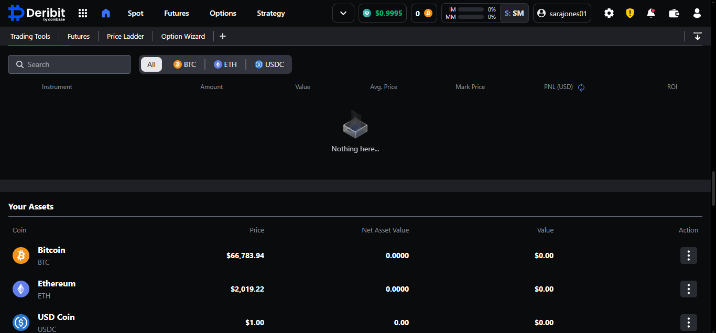Select the Option Wizard tab
Viewport: 716px width, 333px height.
click(x=183, y=36)
